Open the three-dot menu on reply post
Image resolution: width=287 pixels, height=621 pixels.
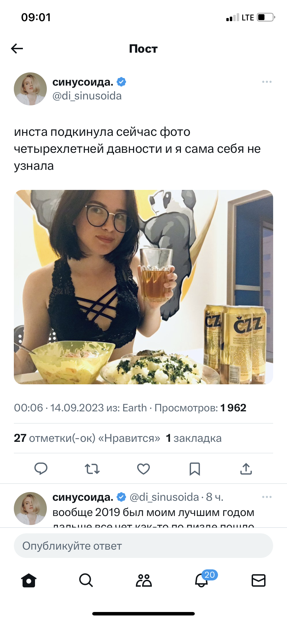[267, 497]
